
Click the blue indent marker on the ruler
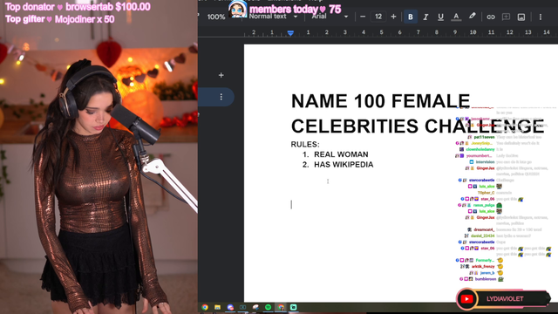click(290, 33)
